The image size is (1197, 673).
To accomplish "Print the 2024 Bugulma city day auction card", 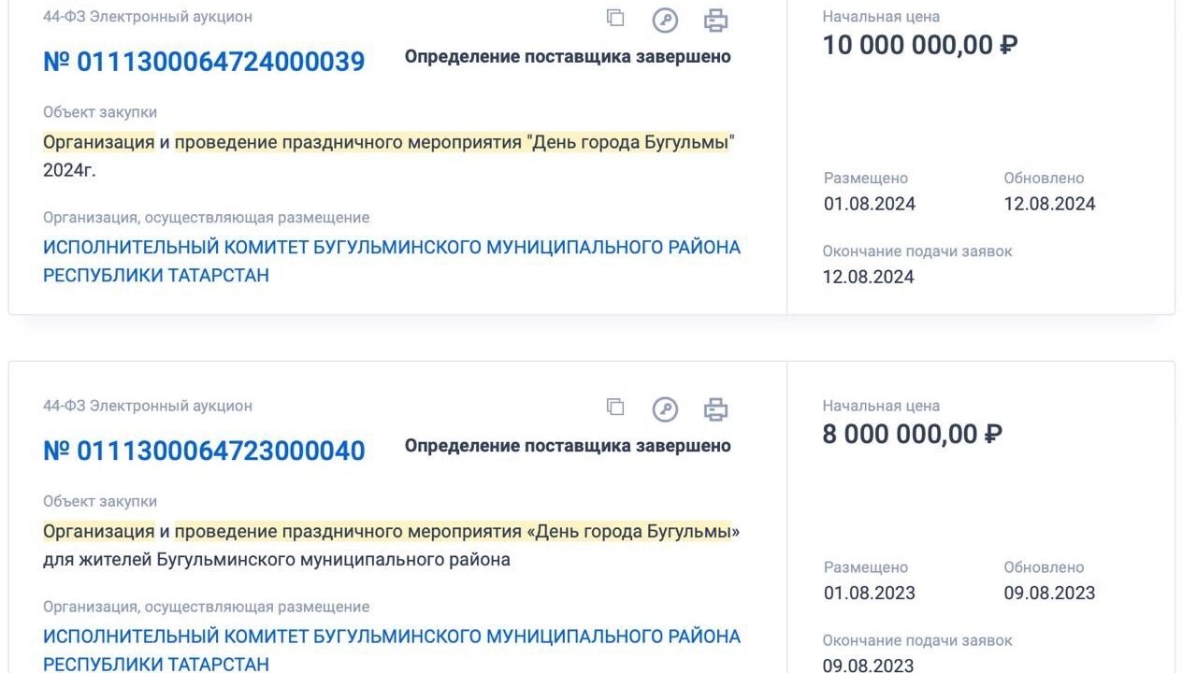I will 715,20.
